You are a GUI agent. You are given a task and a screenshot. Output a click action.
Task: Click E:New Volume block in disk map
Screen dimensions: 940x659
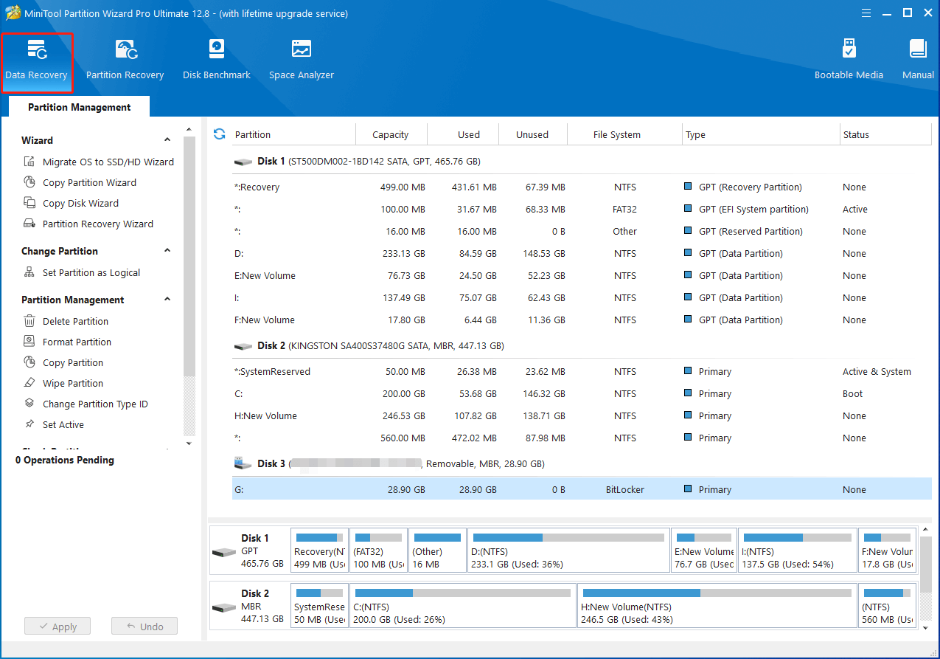[704, 550]
